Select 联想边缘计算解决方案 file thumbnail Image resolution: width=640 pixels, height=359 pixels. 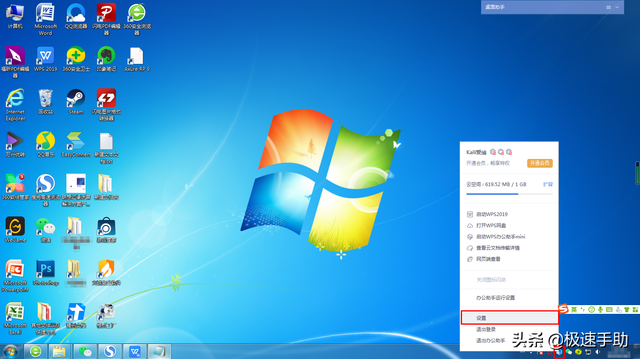(76, 190)
